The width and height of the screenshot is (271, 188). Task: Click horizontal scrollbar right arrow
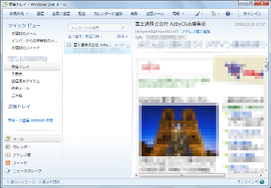coord(261,176)
